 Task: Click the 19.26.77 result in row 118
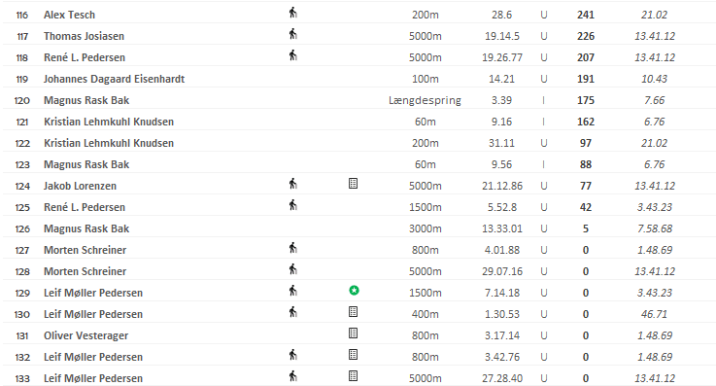[502, 57]
